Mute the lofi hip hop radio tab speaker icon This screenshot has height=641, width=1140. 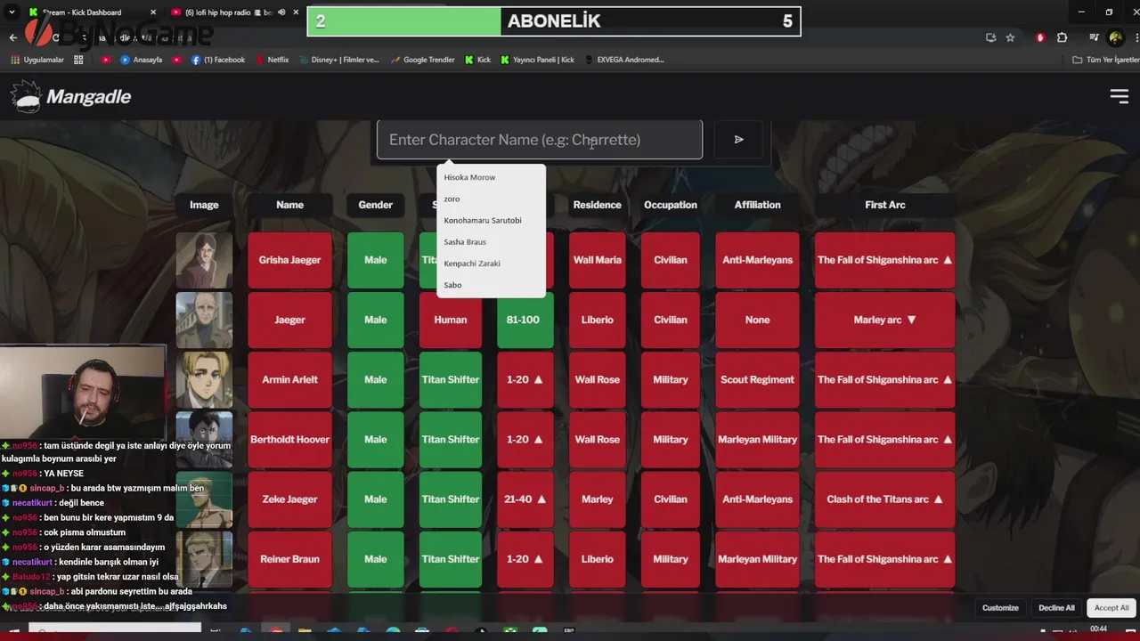pos(281,12)
